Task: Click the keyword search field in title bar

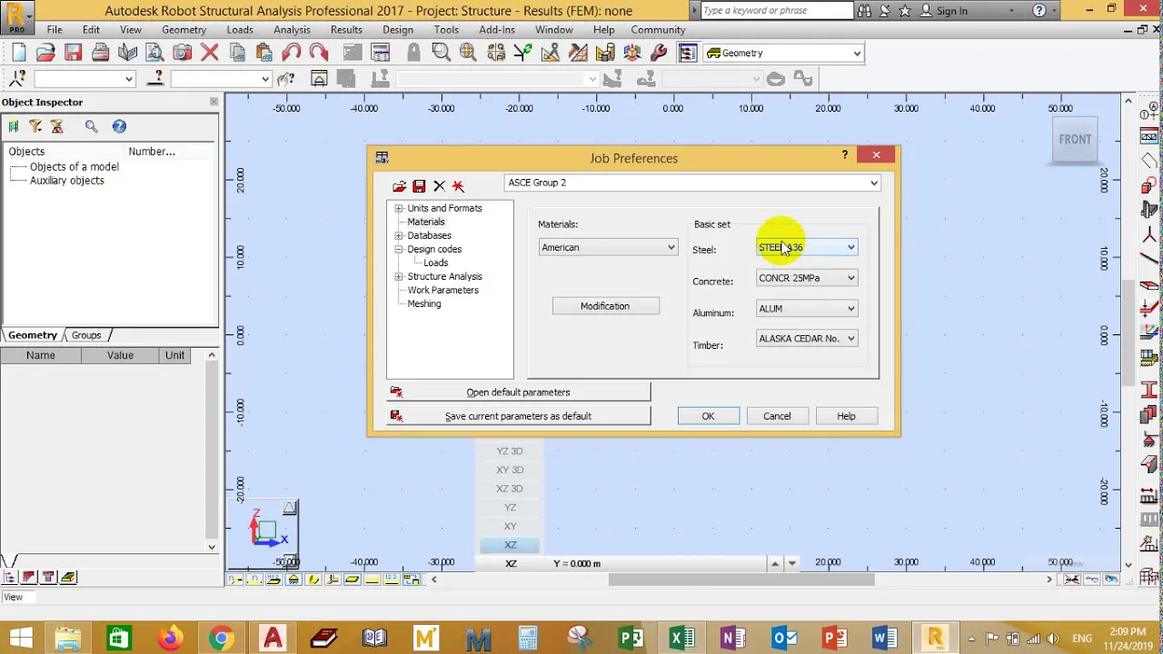Action: pyautogui.click(x=777, y=10)
